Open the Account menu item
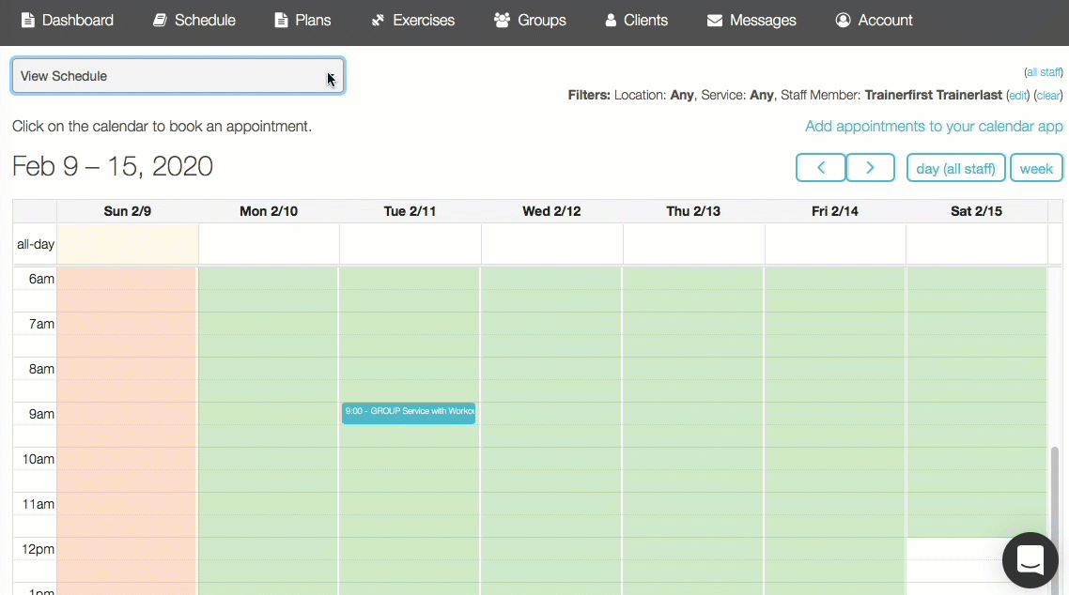The width and height of the screenshot is (1069, 595). coord(874,21)
